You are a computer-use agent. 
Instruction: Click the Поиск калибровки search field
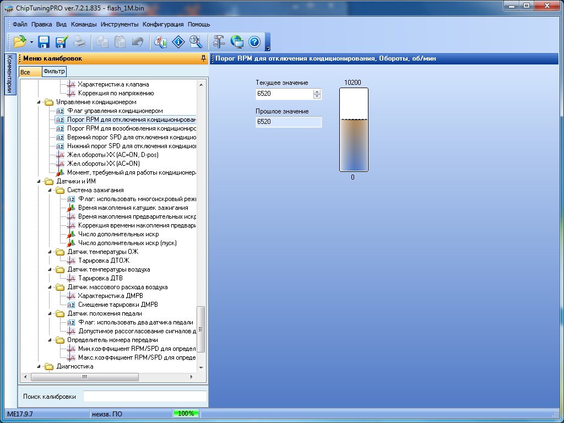145,397
